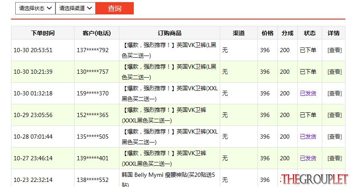Click 已下单 status in row 152*****365
351x187 pixels.
(308, 115)
